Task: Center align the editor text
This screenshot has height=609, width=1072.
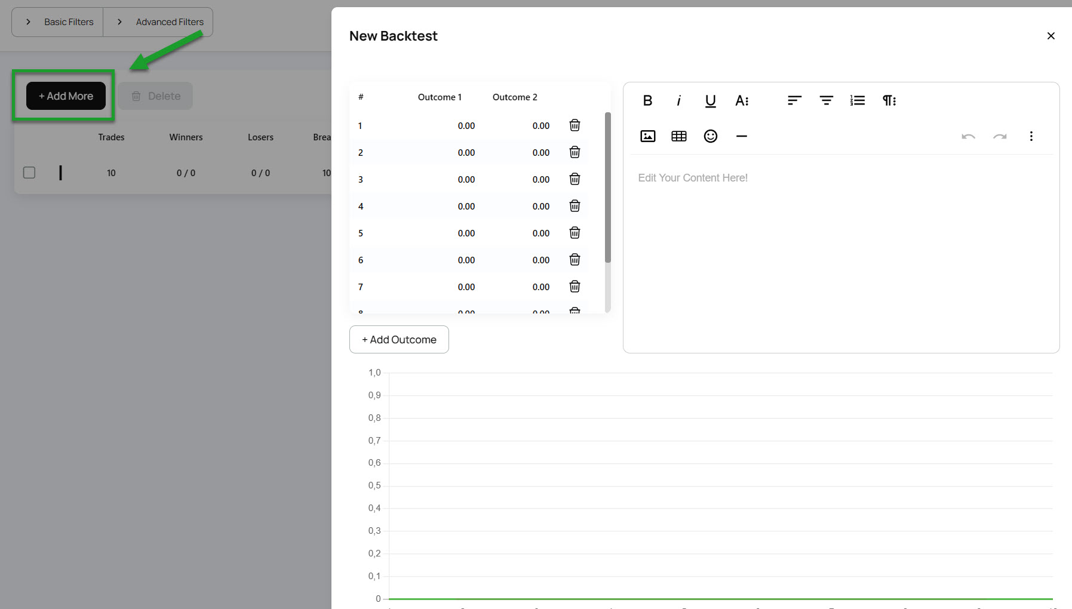Action: [x=826, y=100]
